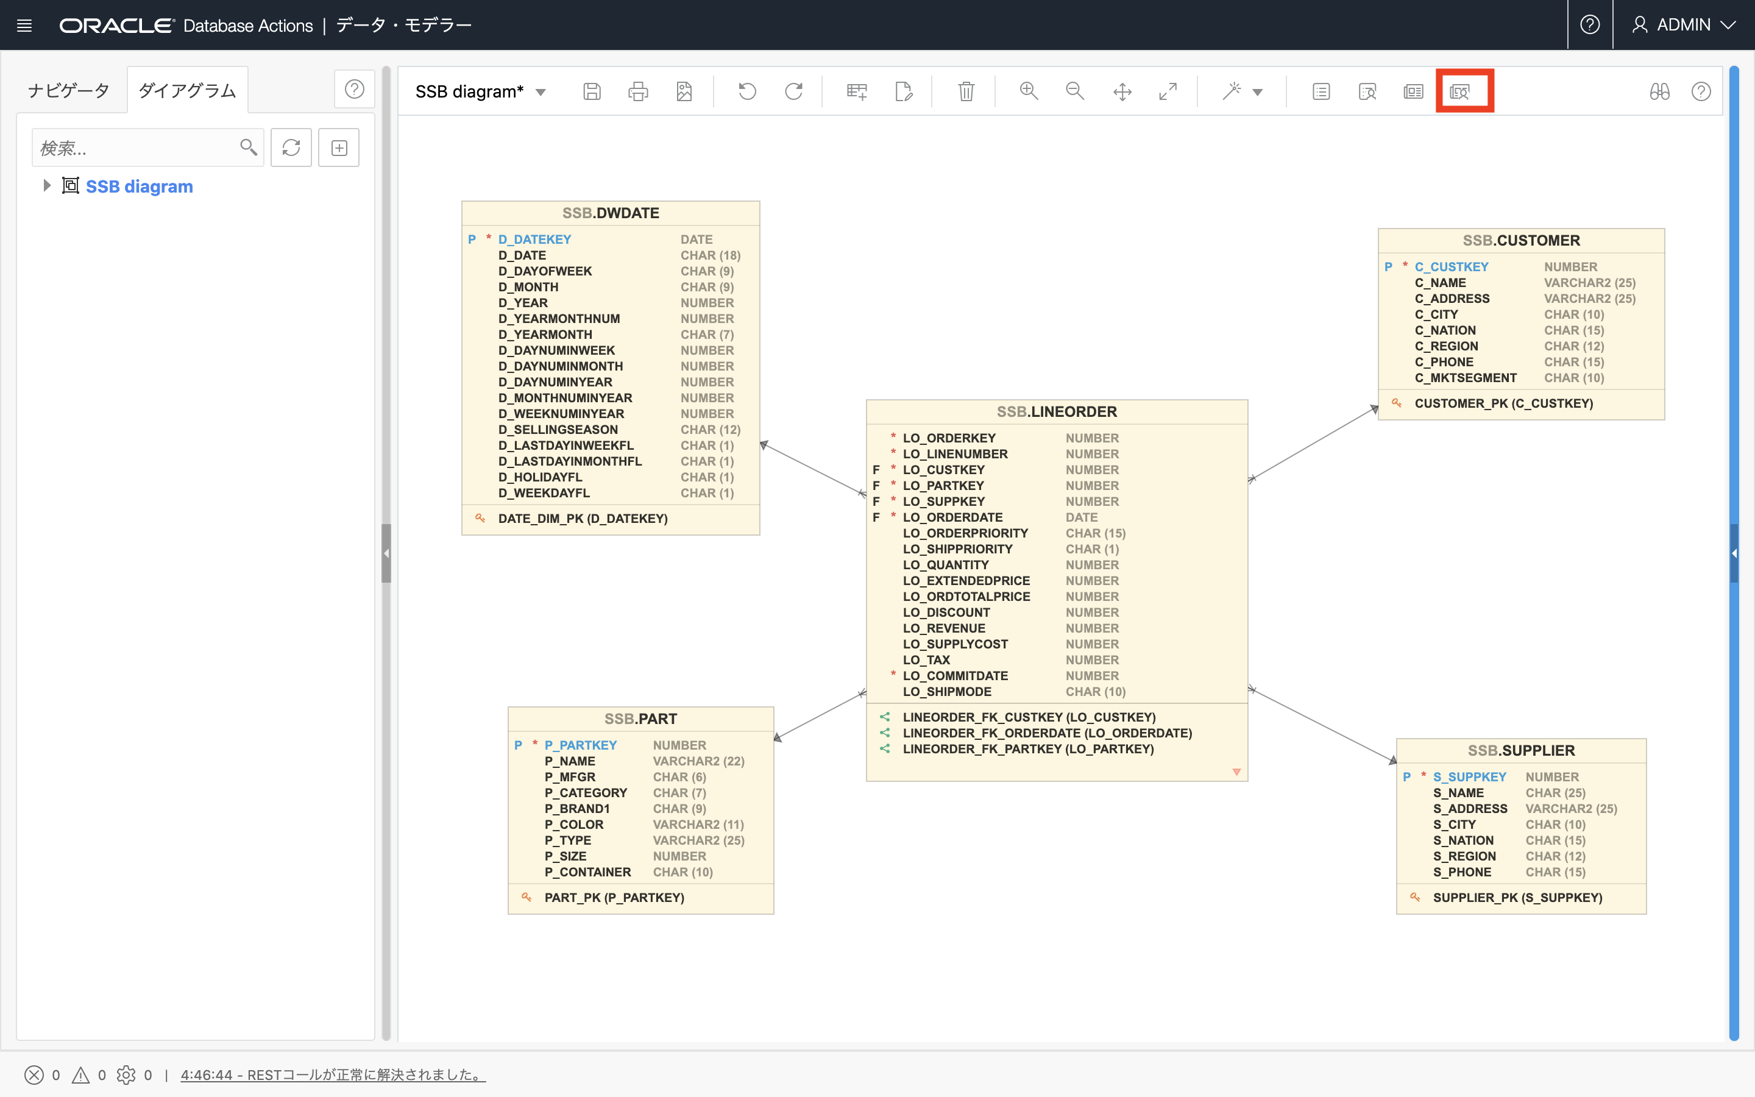This screenshot has width=1755, height=1097.
Task: Click the Fit to screen arrows icon
Action: tap(1168, 91)
